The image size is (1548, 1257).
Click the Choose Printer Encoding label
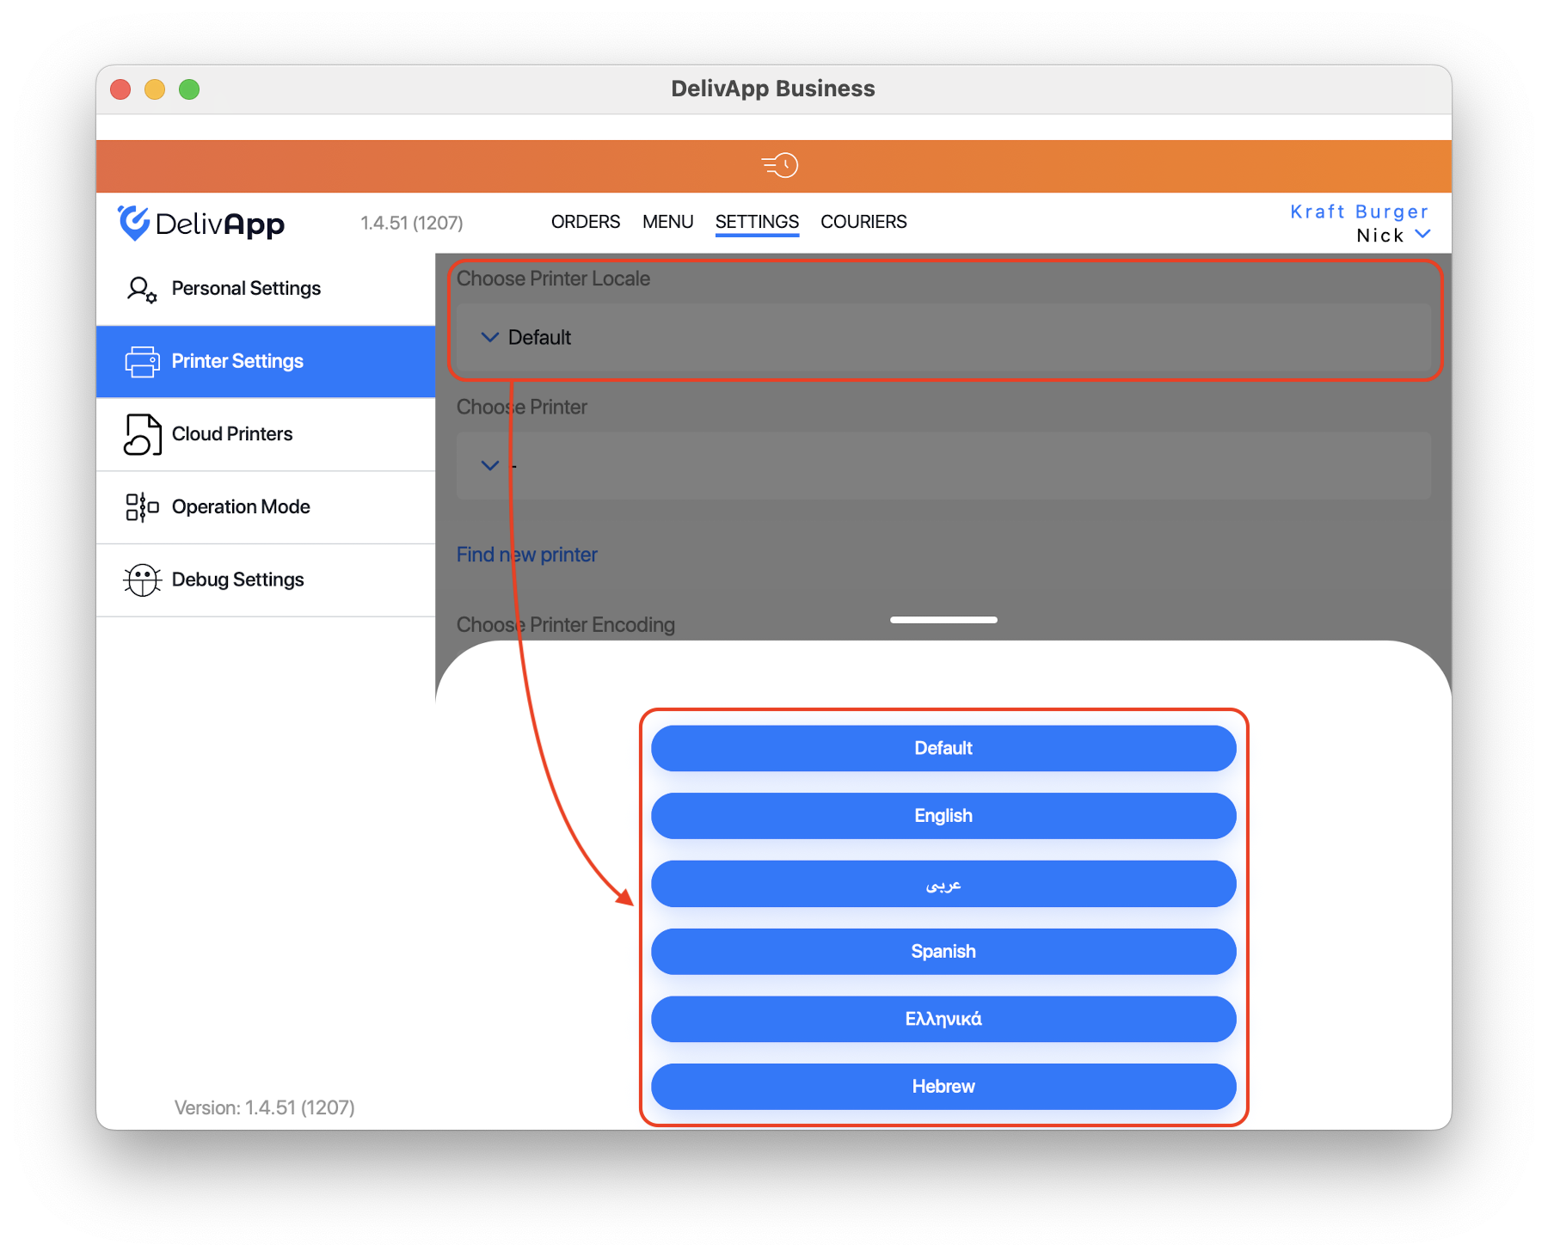click(x=566, y=625)
